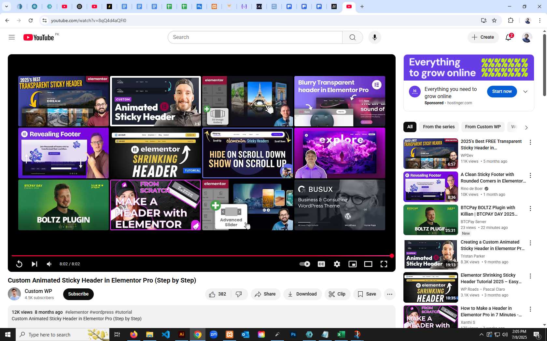This screenshot has height=341, width=547.
Task: Open menu for Creating a Custom Animated video
Action: pyautogui.click(x=530, y=243)
